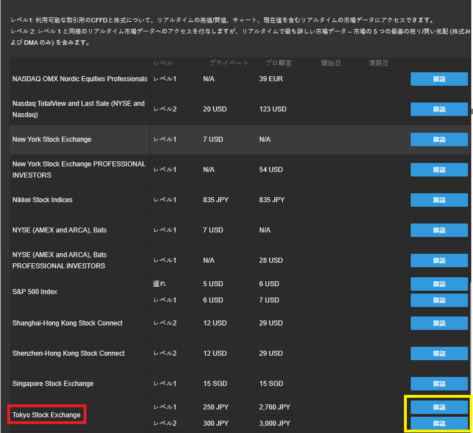Click the 300 JPY price cell

click(215, 423)
